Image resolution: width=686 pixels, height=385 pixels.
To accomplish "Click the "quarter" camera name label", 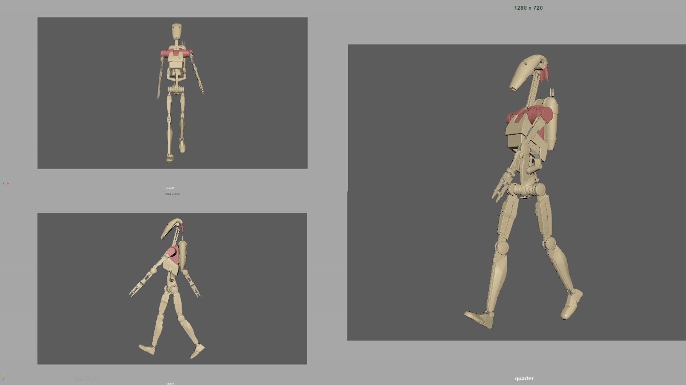I will click(x=524, y=378).
